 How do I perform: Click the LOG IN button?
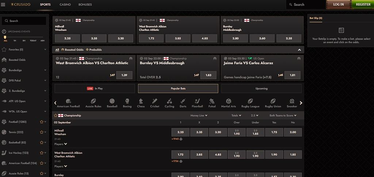tap(338, 4)
